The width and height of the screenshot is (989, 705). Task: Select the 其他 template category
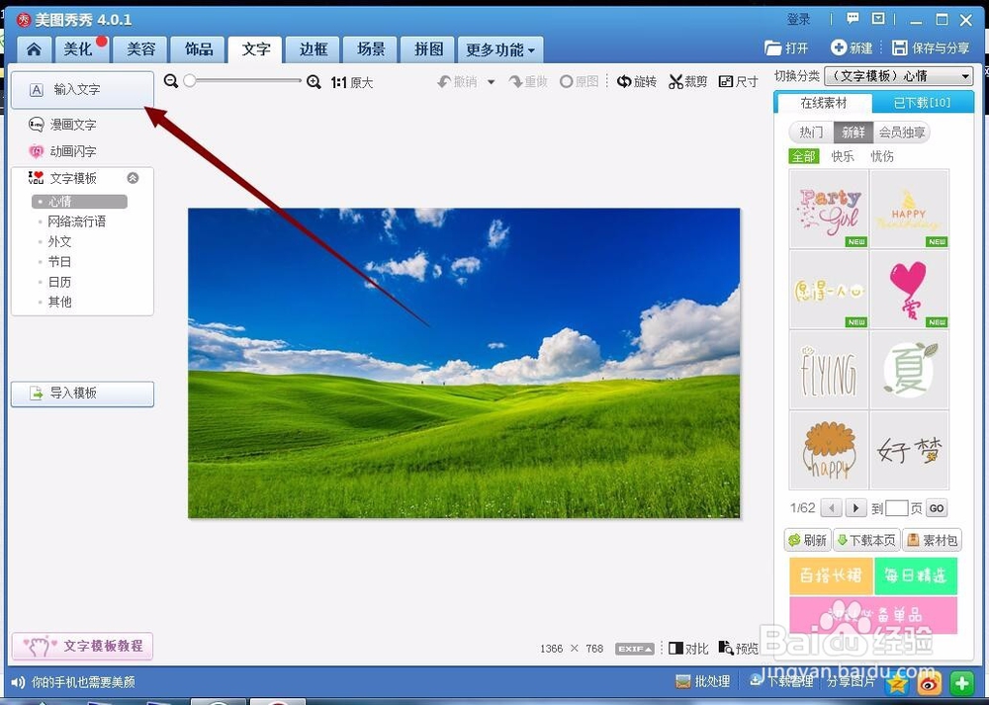(x=59, y=302)
